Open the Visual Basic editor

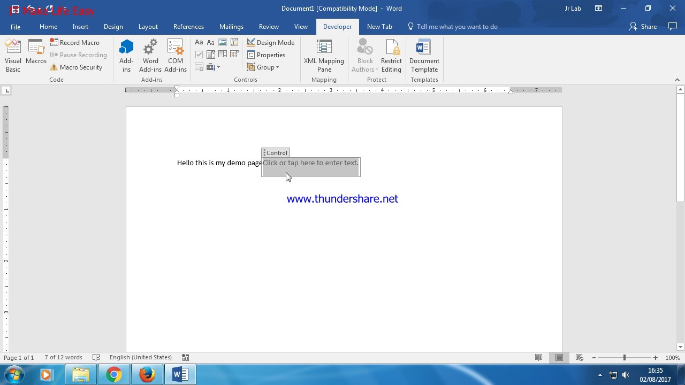tap(13, 56)
